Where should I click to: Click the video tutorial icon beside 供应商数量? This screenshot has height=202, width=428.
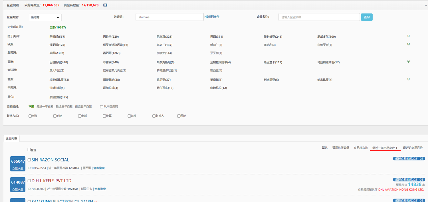[x=105, y=5]
